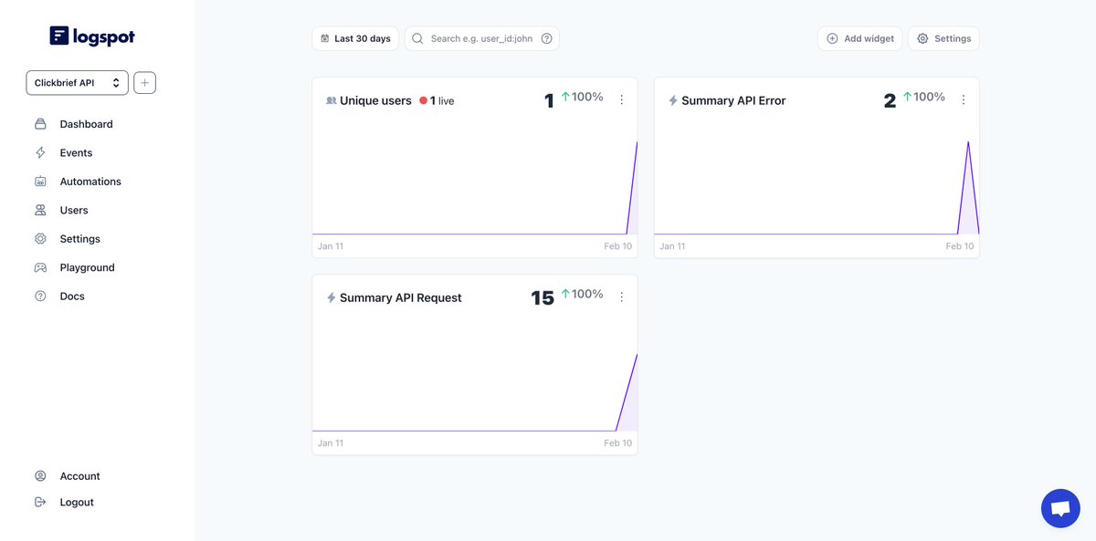Click the calendar icon in date filter
The image size is (1096, 541).
(x=324, y=38)
